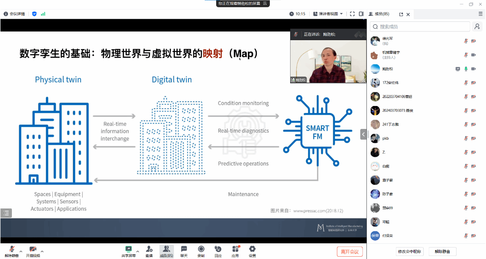Open the 回应 reactions icon
486x259 pixels.
point(218,251)
